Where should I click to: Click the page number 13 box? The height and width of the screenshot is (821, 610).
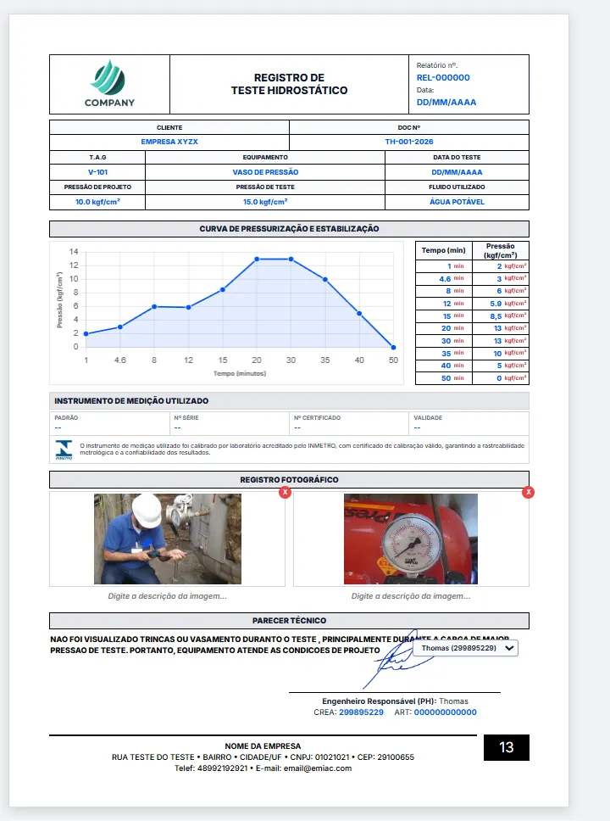coord(507,747)
